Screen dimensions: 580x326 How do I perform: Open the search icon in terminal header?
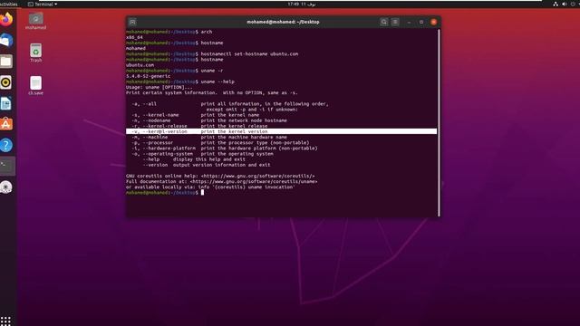pyautogui.click(x=384, y=22)
